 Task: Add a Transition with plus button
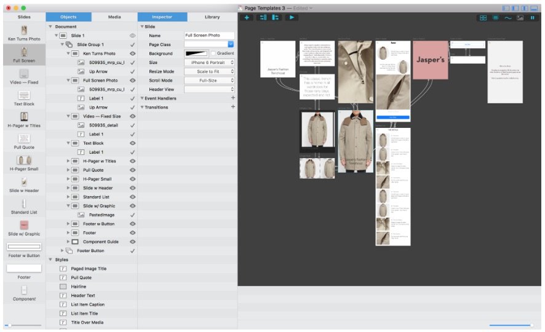(233, 107)
